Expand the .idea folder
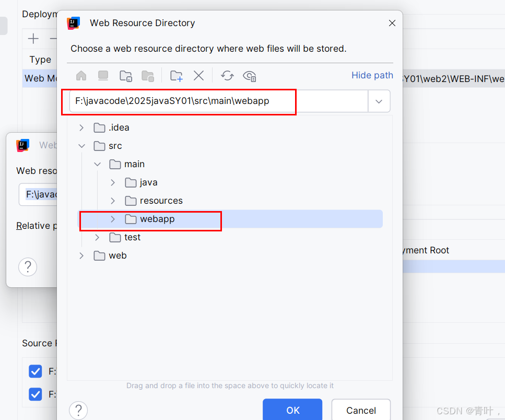The height and width of the screenshot is (420, 505). coord(81,128)
